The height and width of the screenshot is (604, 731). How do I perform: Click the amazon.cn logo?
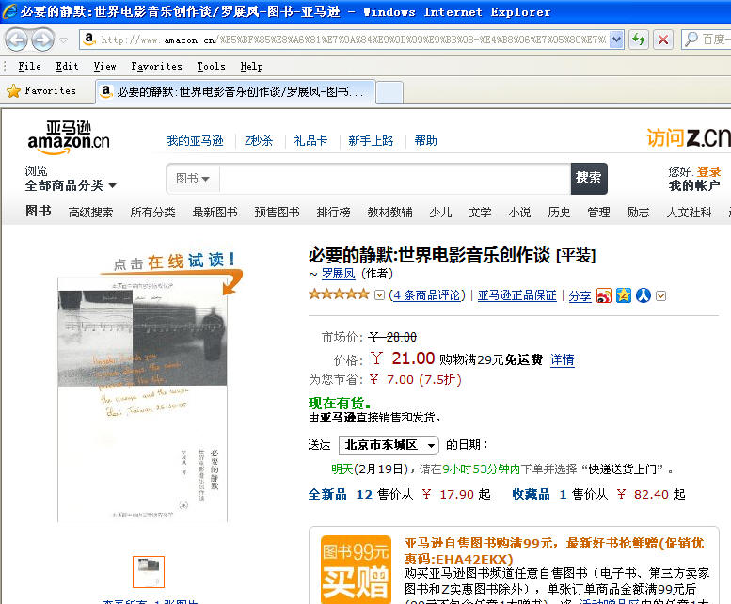coord(69,137)
